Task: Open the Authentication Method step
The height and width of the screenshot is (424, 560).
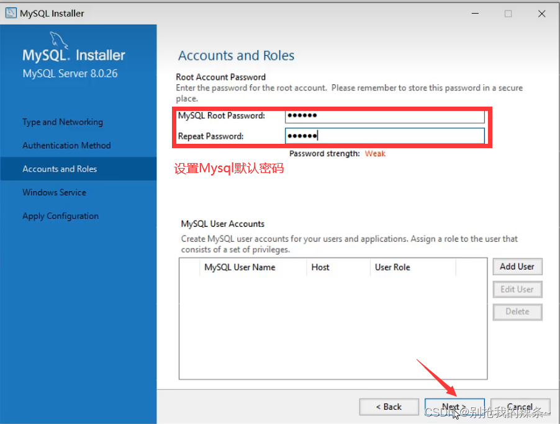Action: [66, 146]
